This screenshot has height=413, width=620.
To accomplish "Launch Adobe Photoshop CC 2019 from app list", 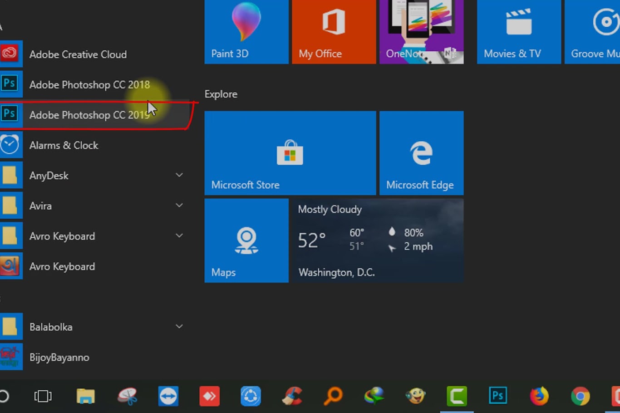I will click(95, 115).
